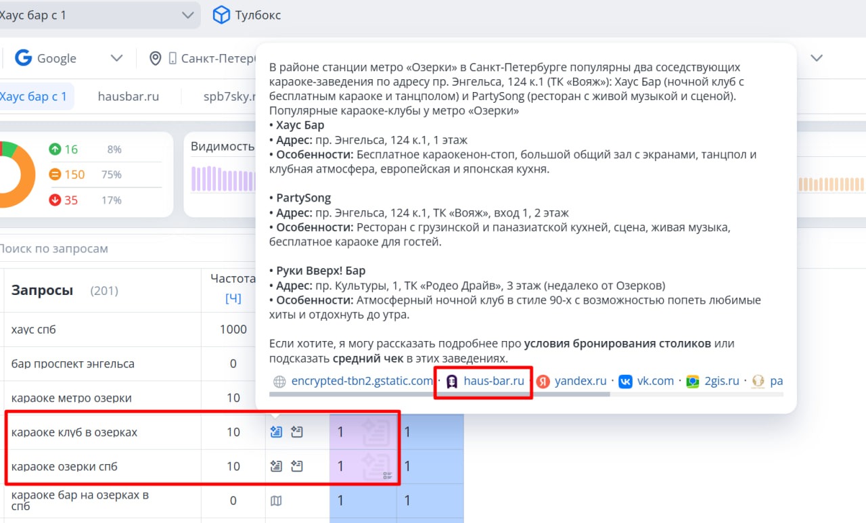Click the Частота column header

[x=233, y=278]
